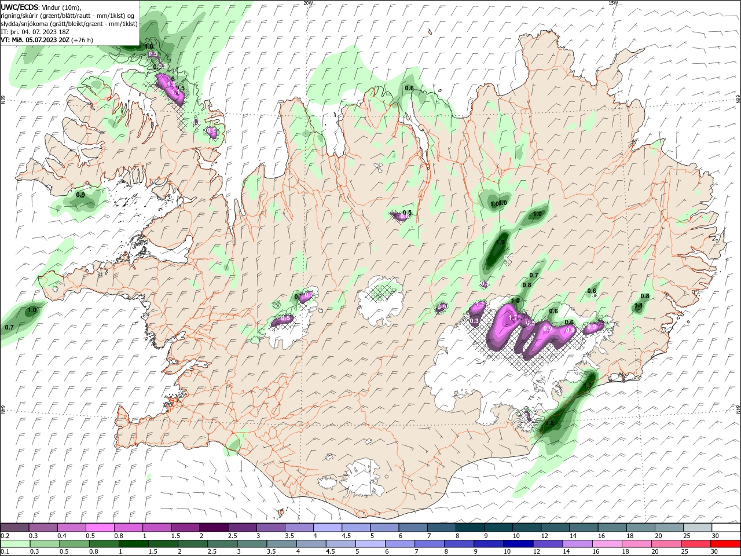
Task: Click the '0.7' value at the far left edge
Action: (x=9, y=328)
